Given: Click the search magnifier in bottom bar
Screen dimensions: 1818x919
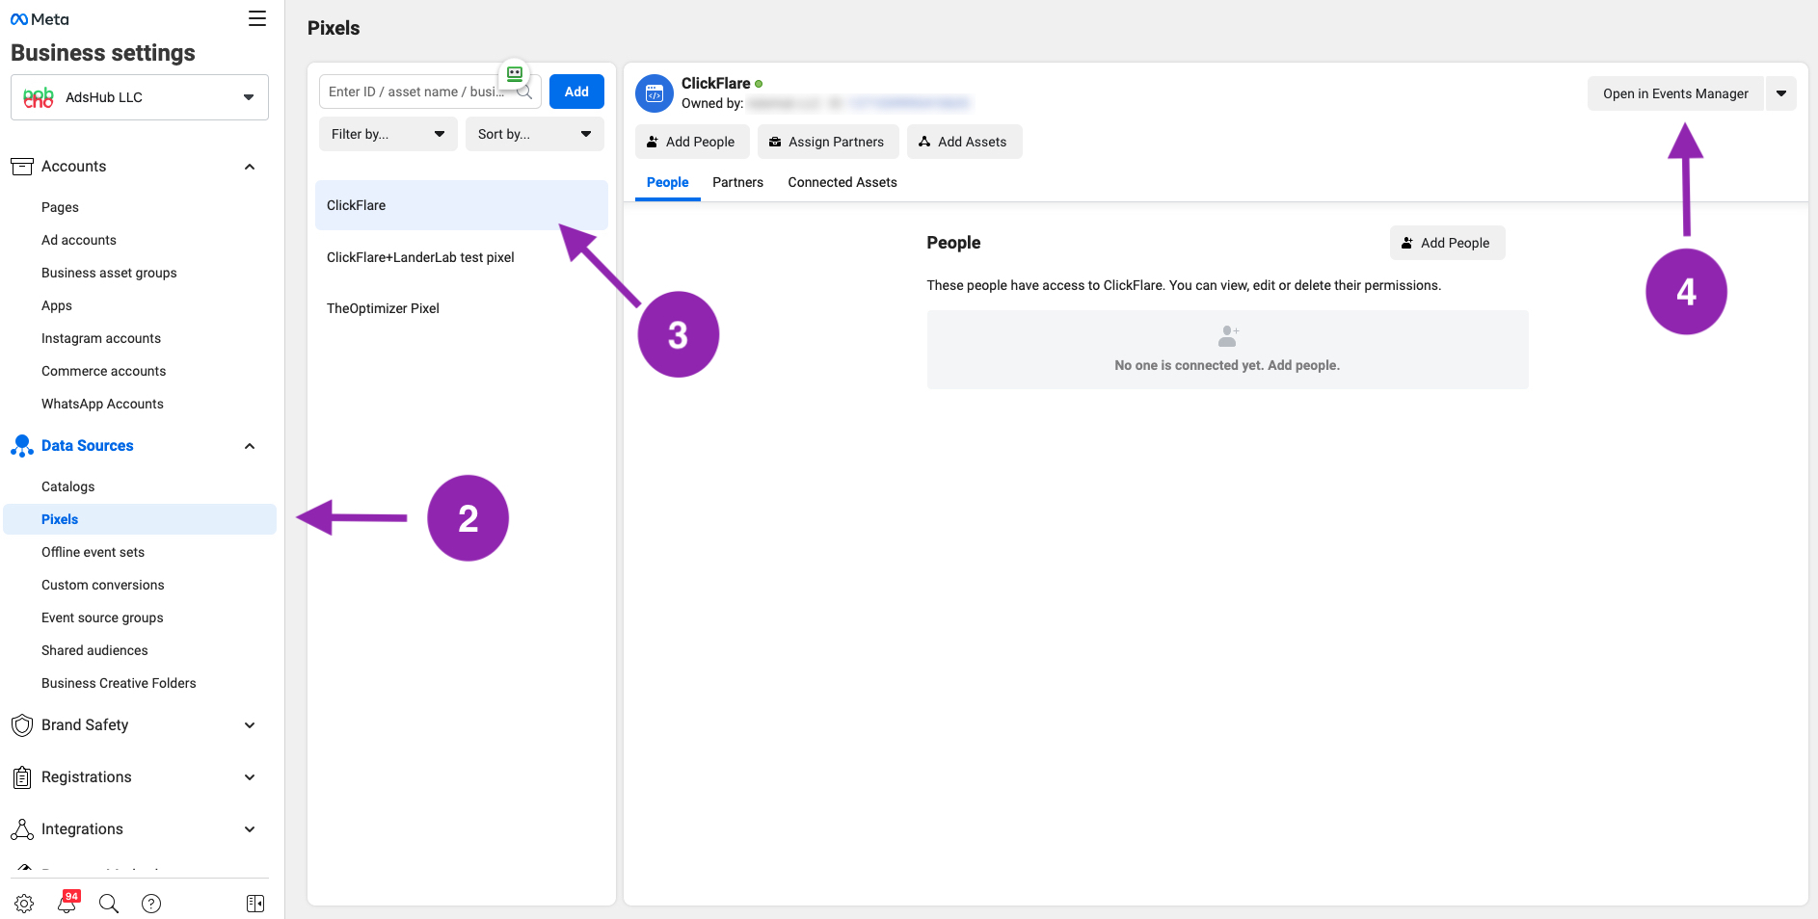Looking at the screenshot, I should click(109, 904).
